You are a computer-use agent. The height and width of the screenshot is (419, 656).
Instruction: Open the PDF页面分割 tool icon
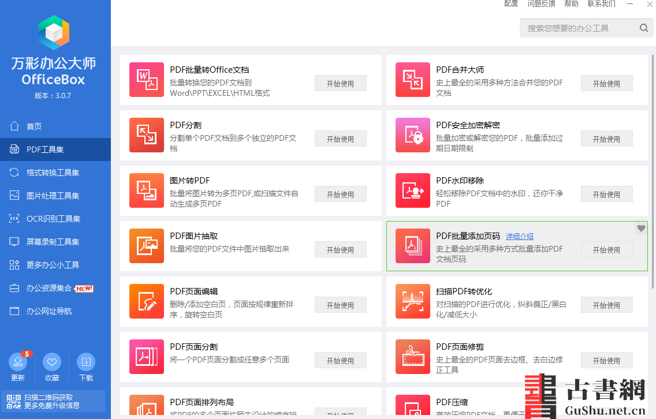point(147,357)
